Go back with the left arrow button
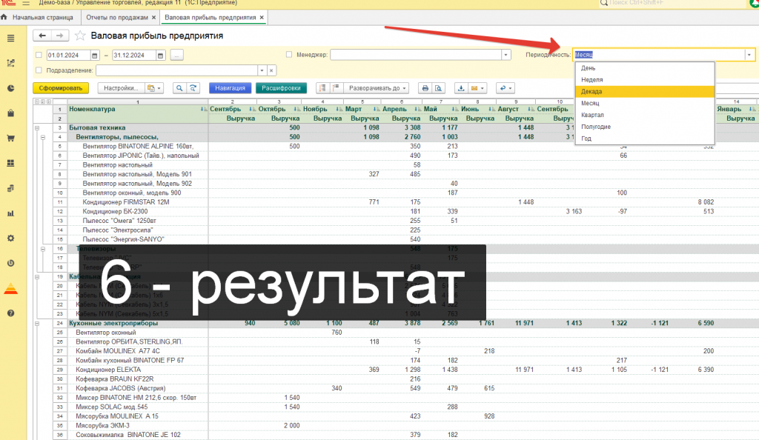759x440 pixels. click(42, 36)
